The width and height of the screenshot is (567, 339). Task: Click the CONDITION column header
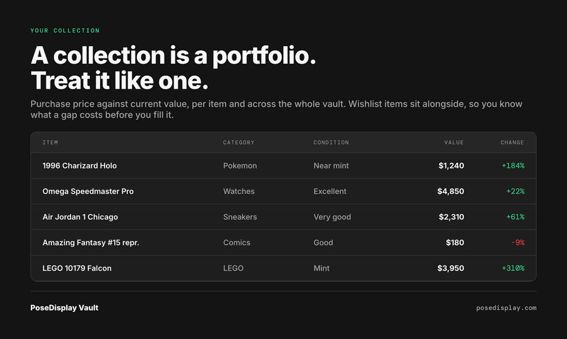click(x=331, y=142)
